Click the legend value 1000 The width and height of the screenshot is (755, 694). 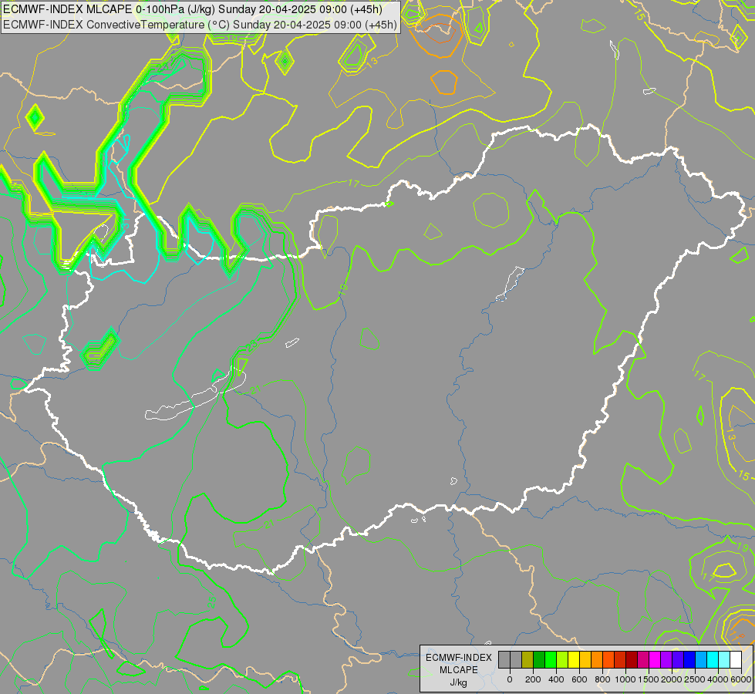[625, 679]
